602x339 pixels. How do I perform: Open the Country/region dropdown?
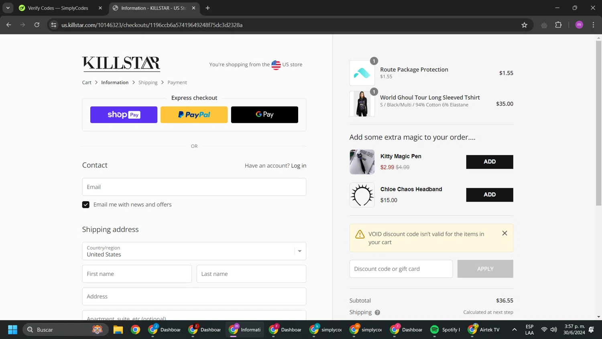(194, 251)
